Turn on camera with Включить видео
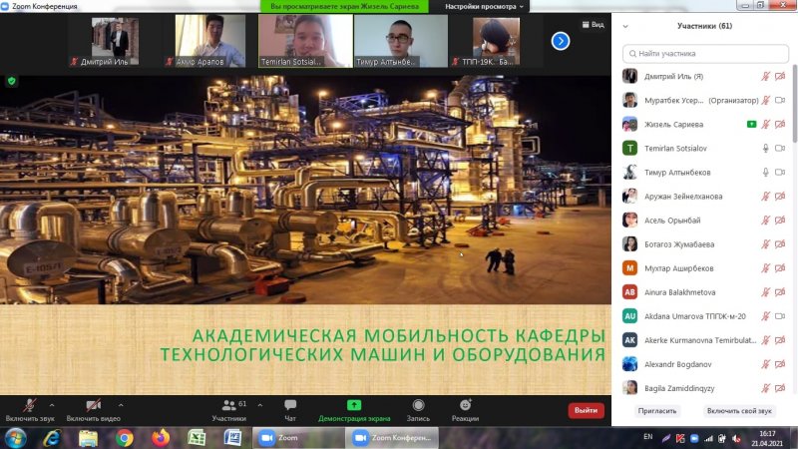 [x=93, y=410]
